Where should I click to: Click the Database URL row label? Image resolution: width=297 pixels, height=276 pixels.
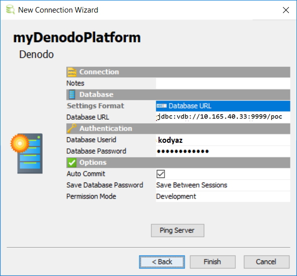point(88,117)
